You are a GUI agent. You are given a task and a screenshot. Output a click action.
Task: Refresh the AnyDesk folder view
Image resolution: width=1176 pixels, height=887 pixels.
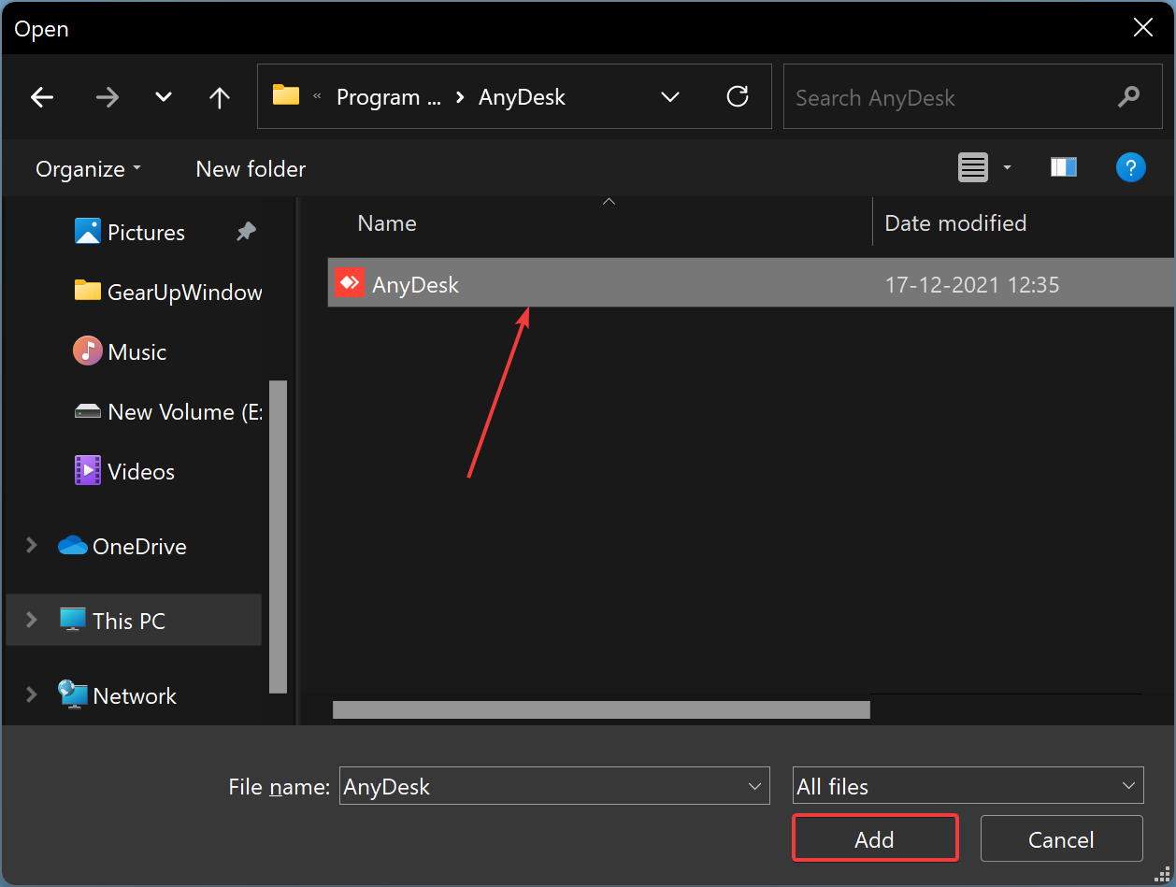click(738, 96)
